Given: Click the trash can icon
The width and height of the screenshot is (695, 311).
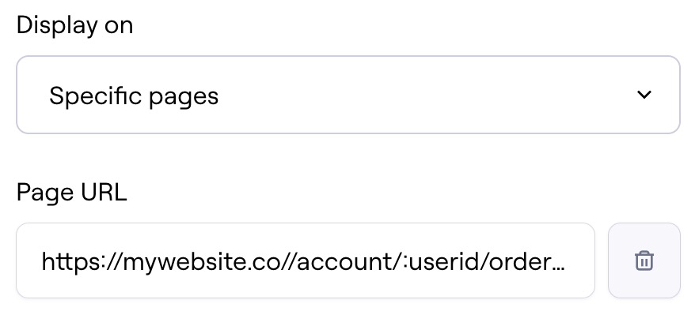Looking at the screenshot, I should click(x=644, y=260).
